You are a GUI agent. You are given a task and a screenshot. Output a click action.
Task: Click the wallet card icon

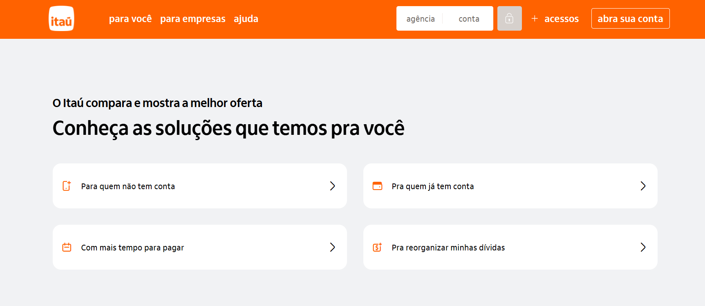click(x=377, y=186)
